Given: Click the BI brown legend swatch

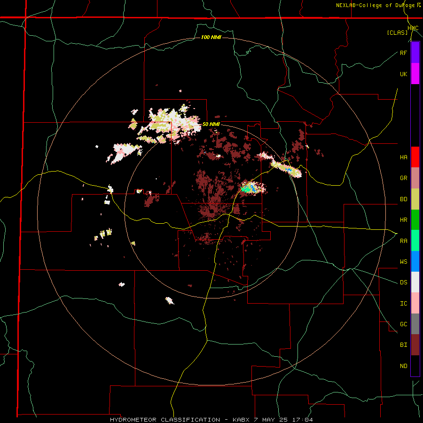Looking at the screenshot, I should pyautogui.click(x=415, y=345).
